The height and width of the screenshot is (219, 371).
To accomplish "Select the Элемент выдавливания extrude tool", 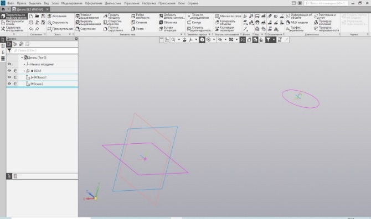I will [87, 16].
